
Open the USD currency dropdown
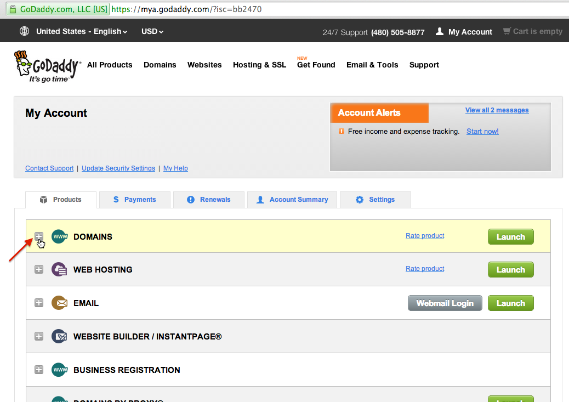coord(152,31)
